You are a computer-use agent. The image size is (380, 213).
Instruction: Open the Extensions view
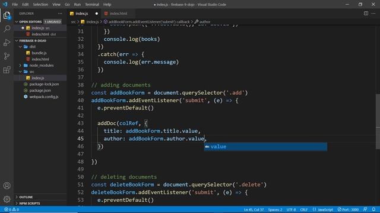(x=7, y=70)
